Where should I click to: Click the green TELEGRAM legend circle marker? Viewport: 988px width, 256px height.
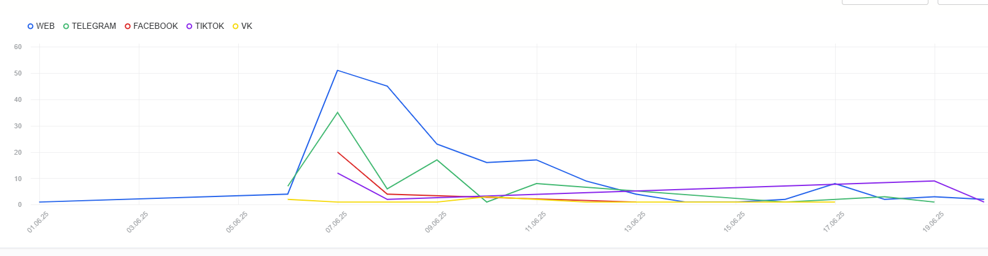tap(66, 26)
